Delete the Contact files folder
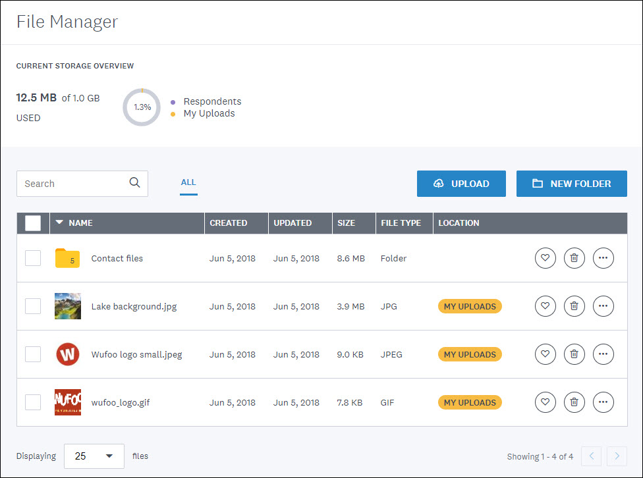 point(574,258)
